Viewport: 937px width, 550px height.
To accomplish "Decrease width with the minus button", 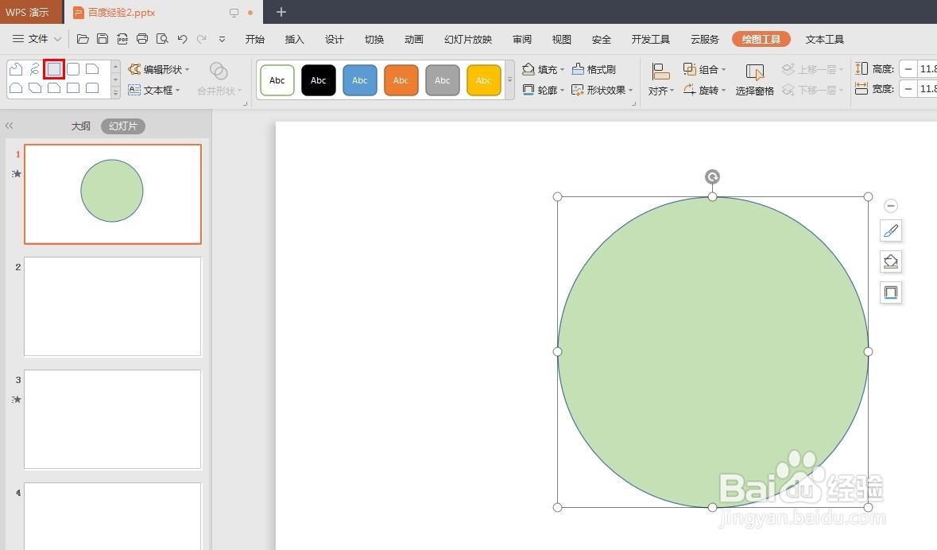I will click(908, 89).
